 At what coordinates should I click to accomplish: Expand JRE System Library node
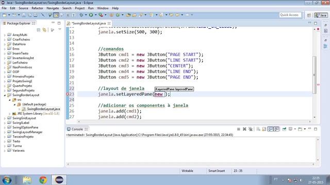click(10, 114)
